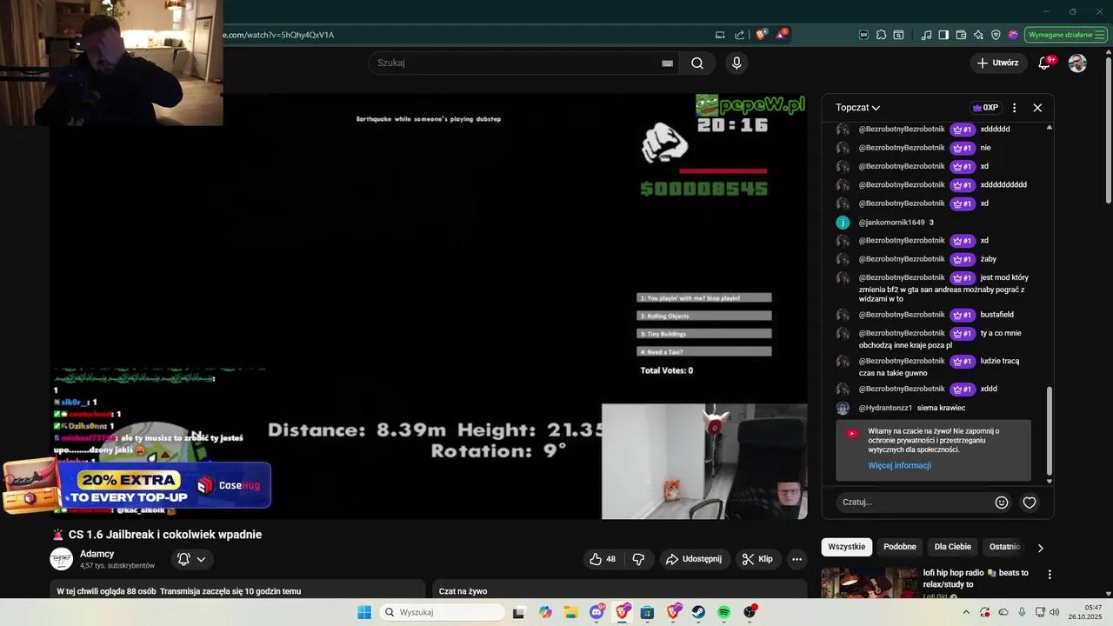Open subscription notification bell dropdown

[191, 559]
